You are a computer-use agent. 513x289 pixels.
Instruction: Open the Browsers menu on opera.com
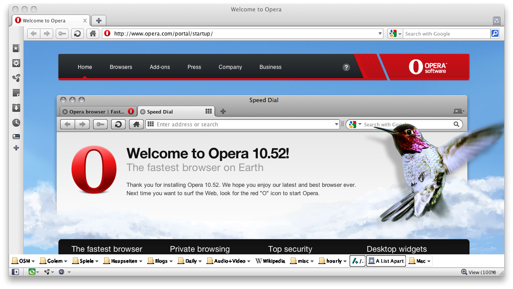coord(121,67)
